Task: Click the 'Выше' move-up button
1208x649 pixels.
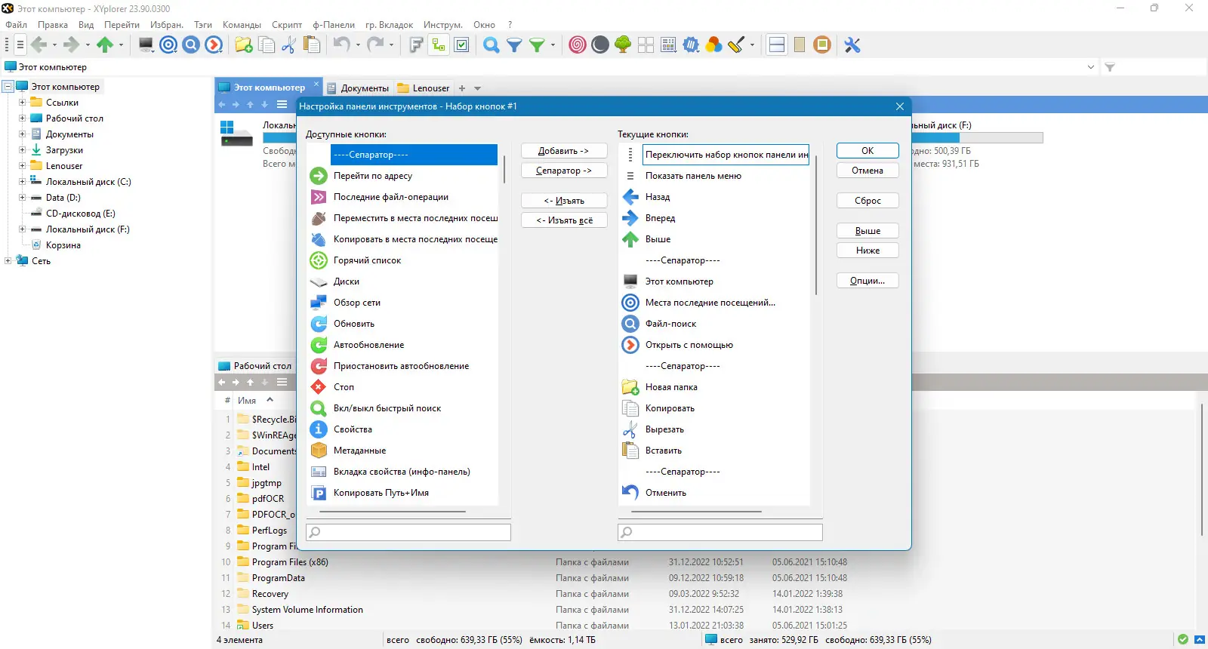Action: coord(867,231)
